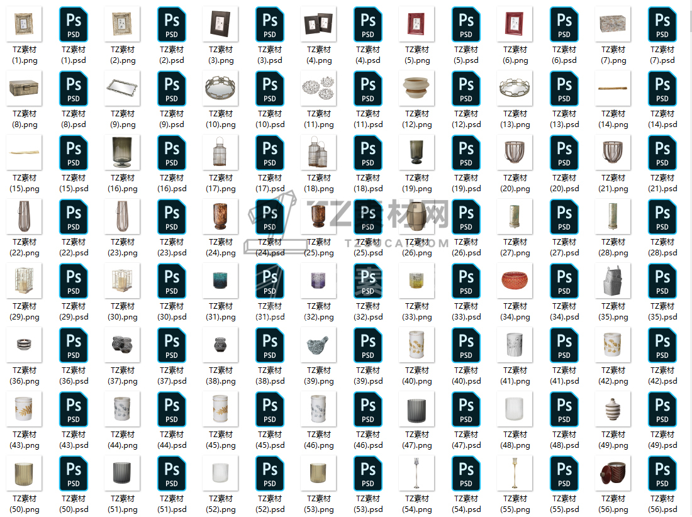Screen dimensions: 692x517
Task: Click the TZ素材 (8).psd file icon
Action: click(74, 88)
